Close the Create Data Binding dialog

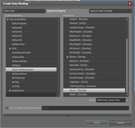(130, 3)
